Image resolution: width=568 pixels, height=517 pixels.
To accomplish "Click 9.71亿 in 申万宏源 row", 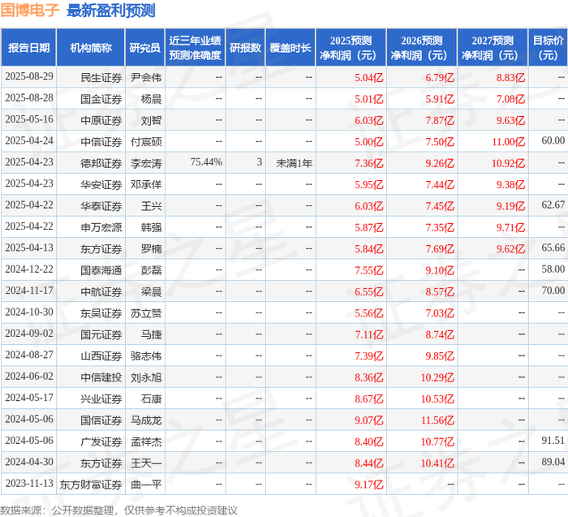I will [510, 227].
